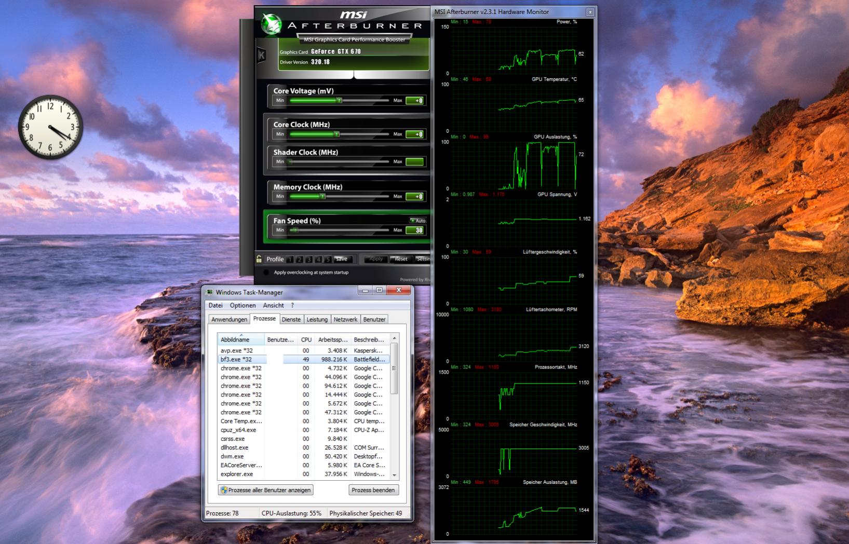
Task: Select the avp.exe *32 process row
Action: pos(303,350)
